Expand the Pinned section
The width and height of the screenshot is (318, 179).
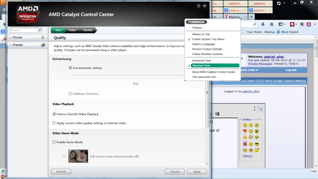(11, 37)
